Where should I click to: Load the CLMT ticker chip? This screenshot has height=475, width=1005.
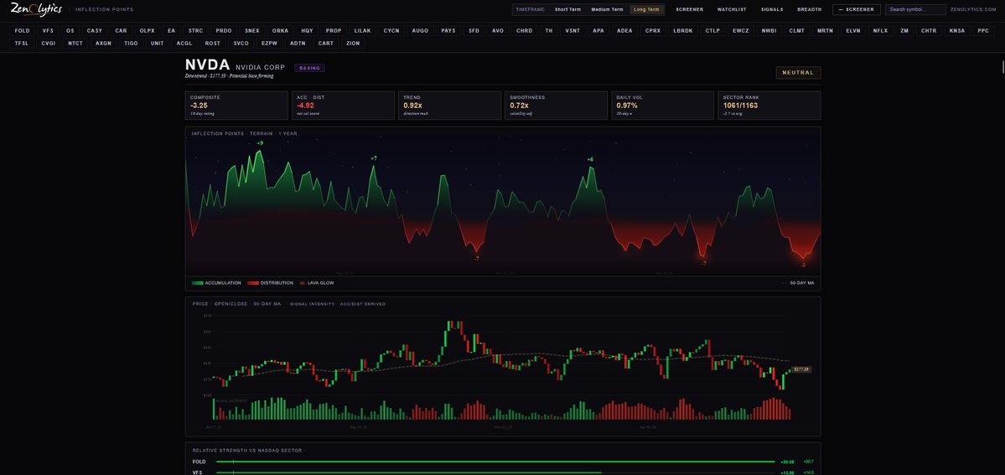[x=796, y=31]
